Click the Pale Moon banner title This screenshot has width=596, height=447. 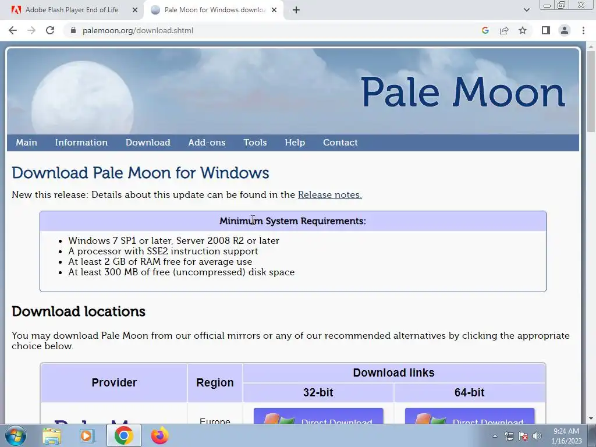463,91
